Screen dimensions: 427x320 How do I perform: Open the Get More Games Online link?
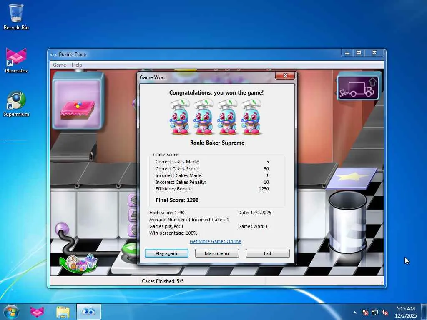215,241
